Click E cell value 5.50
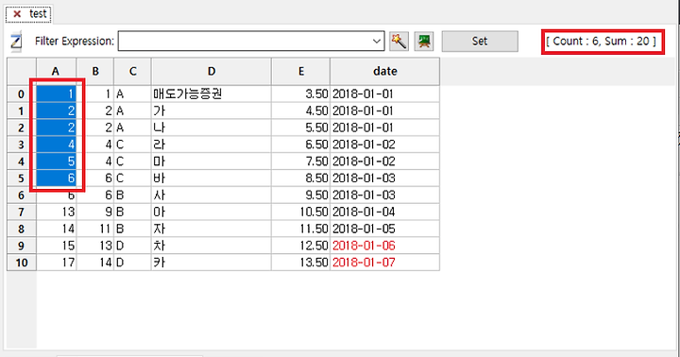The height and width of the screenshot is (357, 680). pos(301,127)
